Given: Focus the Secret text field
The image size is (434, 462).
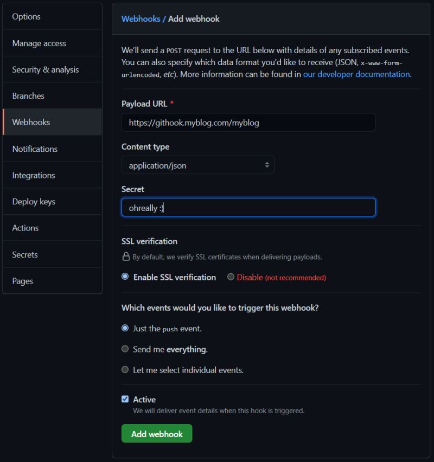Looking at the screenshot, I should tap(248, 207).
